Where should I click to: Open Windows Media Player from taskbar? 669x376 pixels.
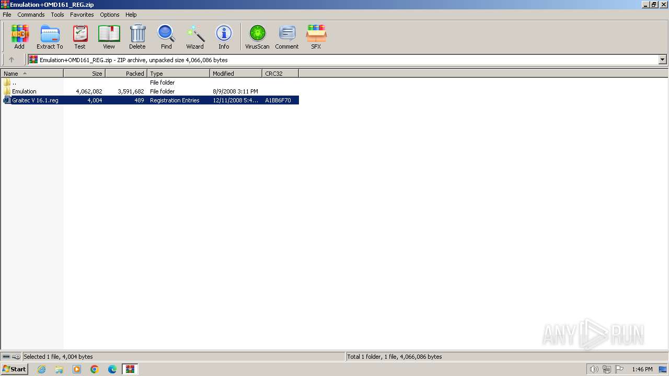coord(77,369)
